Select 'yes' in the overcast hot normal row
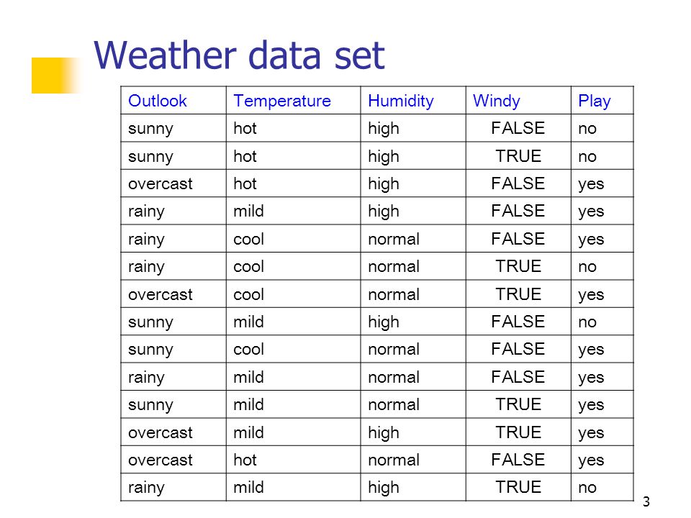This screenshot has width=691, height=518. pos(591,460)
